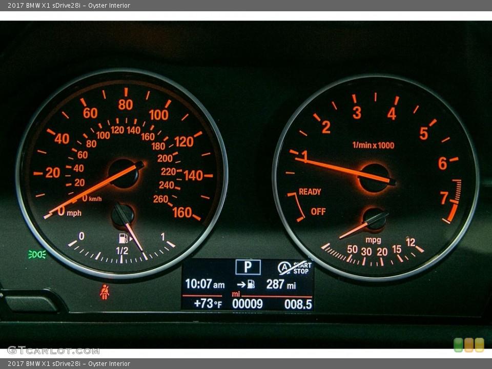Click the green headlight indicator icon

click(37, 255)
